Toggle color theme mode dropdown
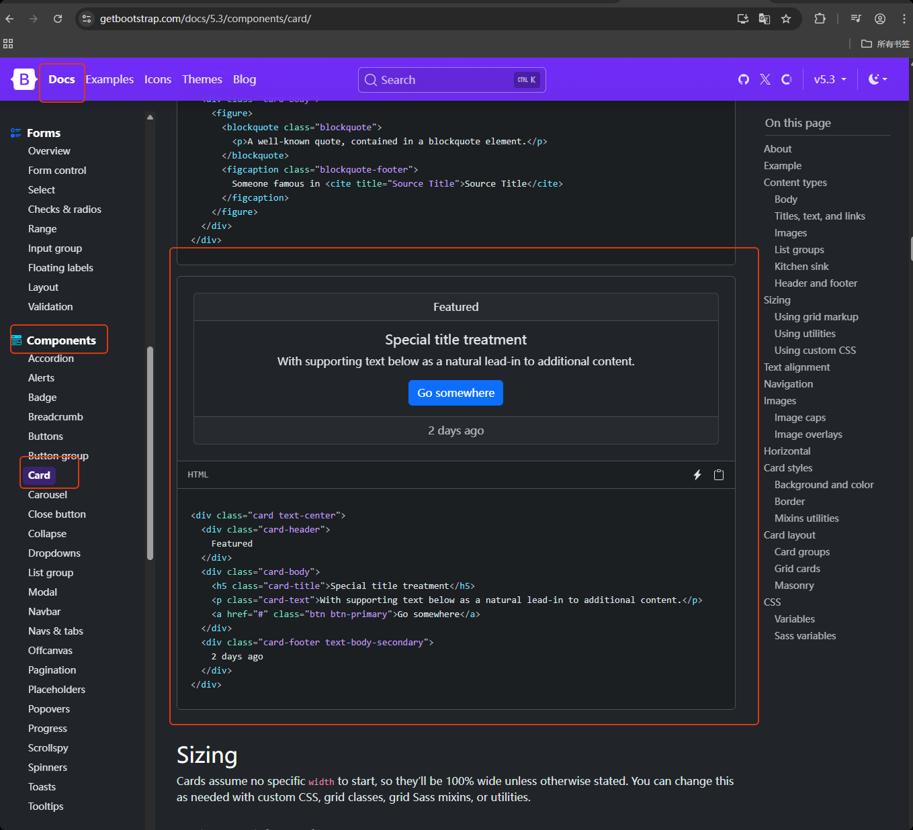Screen dimensions: 913x830 pyautogui.click(x=878, y=79)
